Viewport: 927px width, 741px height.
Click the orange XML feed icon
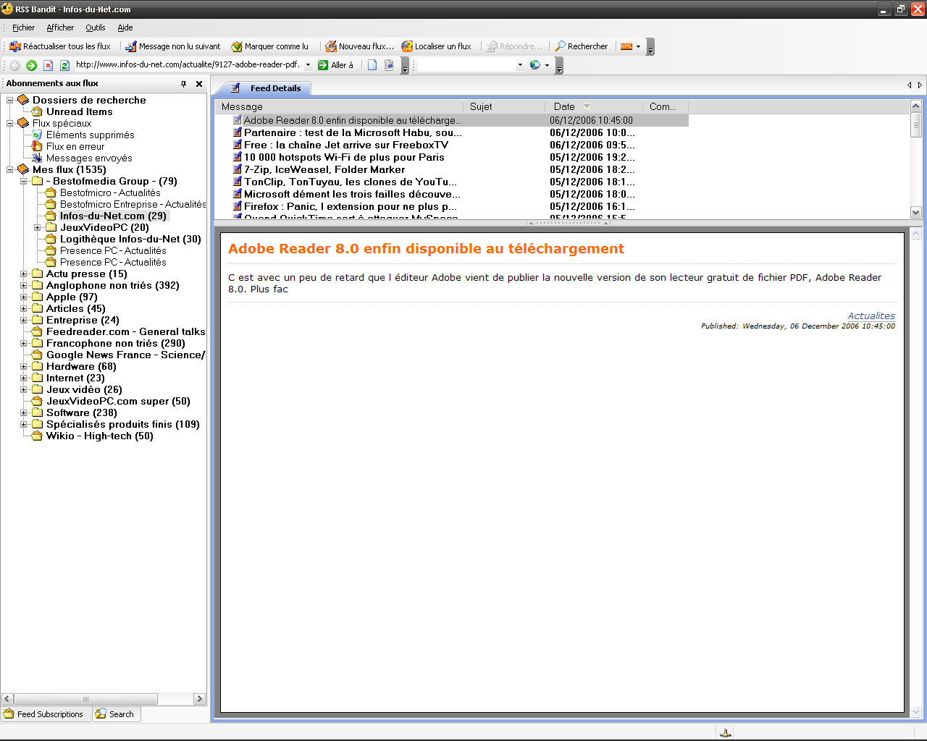tap(626, 46)
